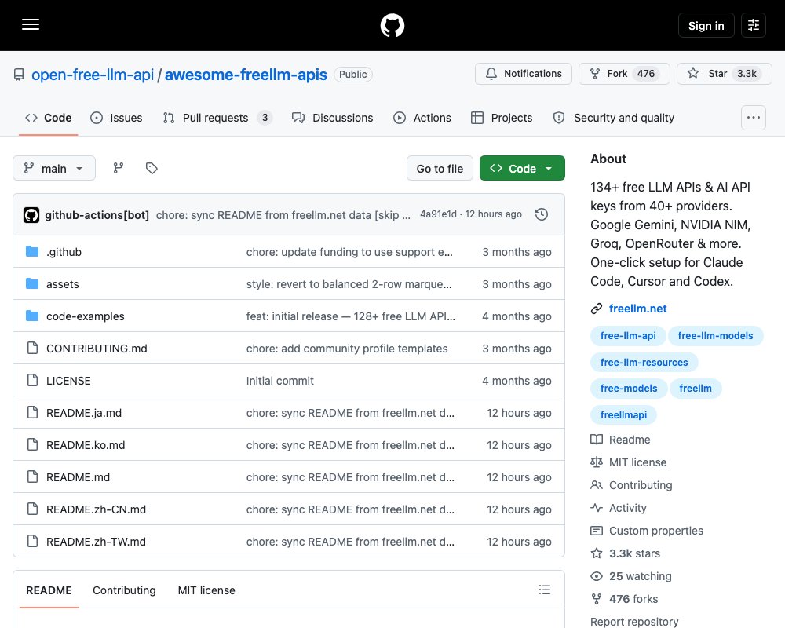The image size is (785, 628).
Task: Open the 'Initial commit' message link
Action: pyautogui.click(x=280, y=381)
